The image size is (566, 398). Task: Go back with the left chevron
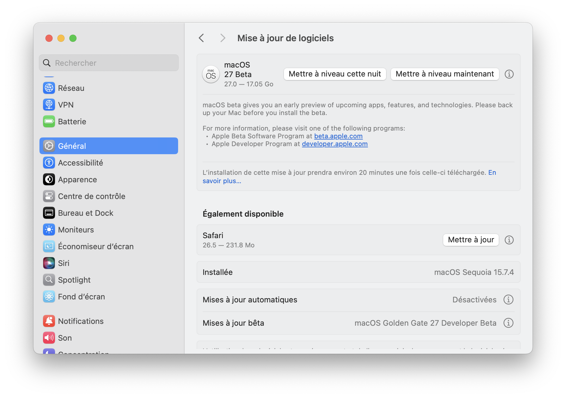201,38
